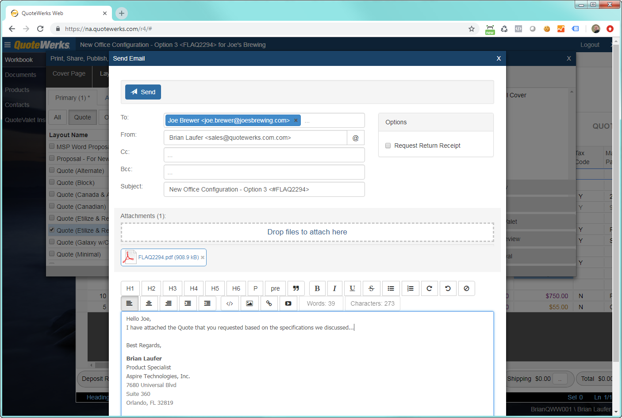Apply paragraph P format
The image size is (622, 418).
[255, 288]
